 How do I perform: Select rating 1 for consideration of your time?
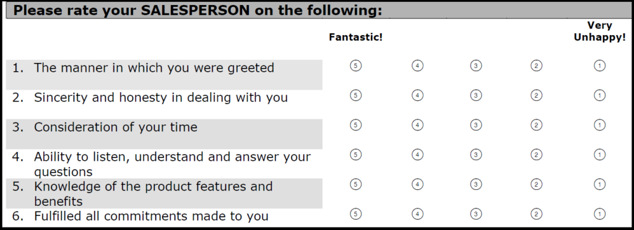point(599,125)
